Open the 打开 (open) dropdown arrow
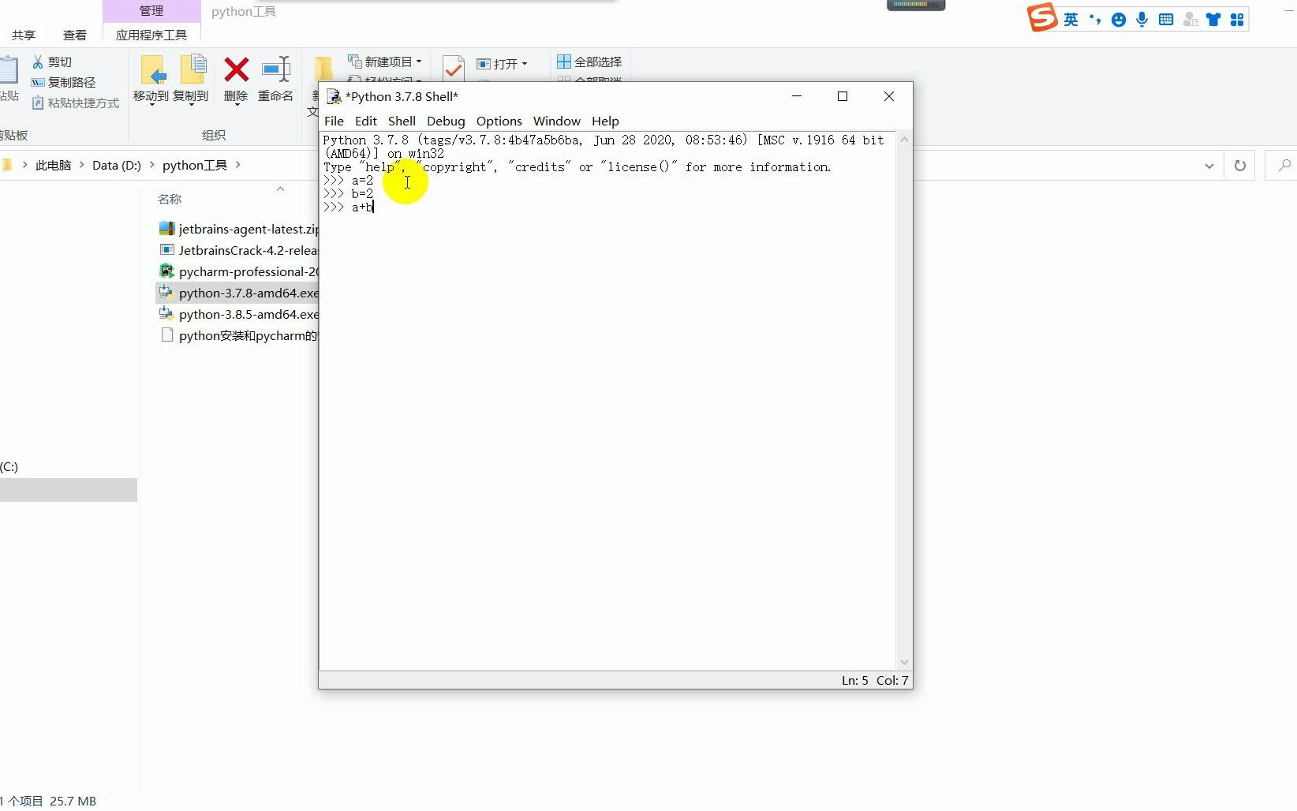 click(x=523, y=64)
